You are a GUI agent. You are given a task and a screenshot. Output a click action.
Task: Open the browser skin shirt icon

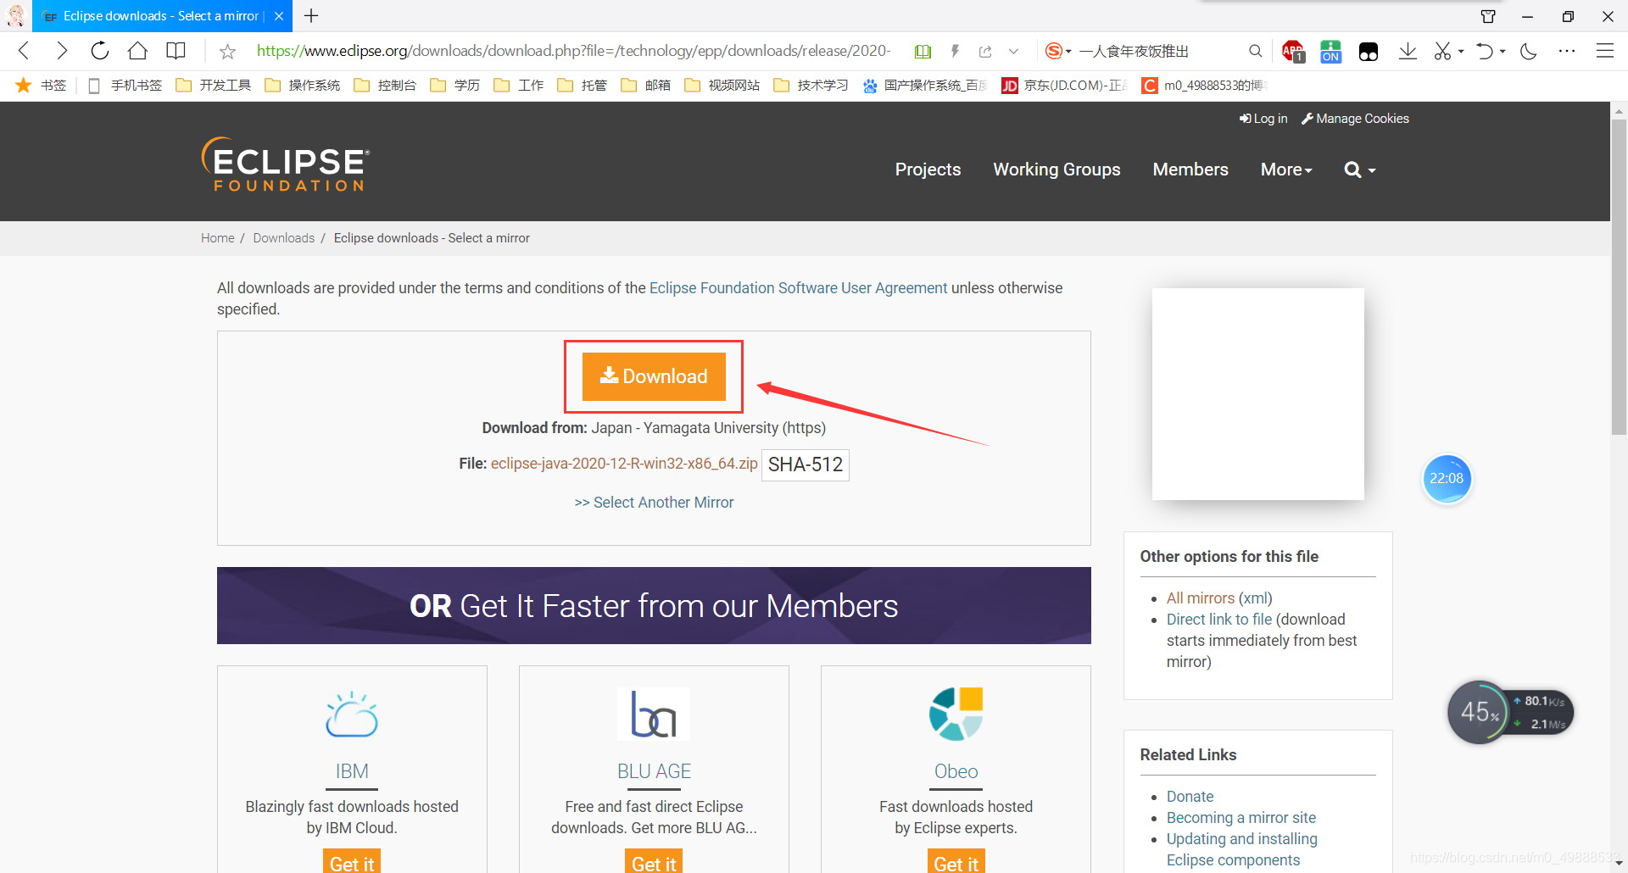click(x=1488, y=16)
